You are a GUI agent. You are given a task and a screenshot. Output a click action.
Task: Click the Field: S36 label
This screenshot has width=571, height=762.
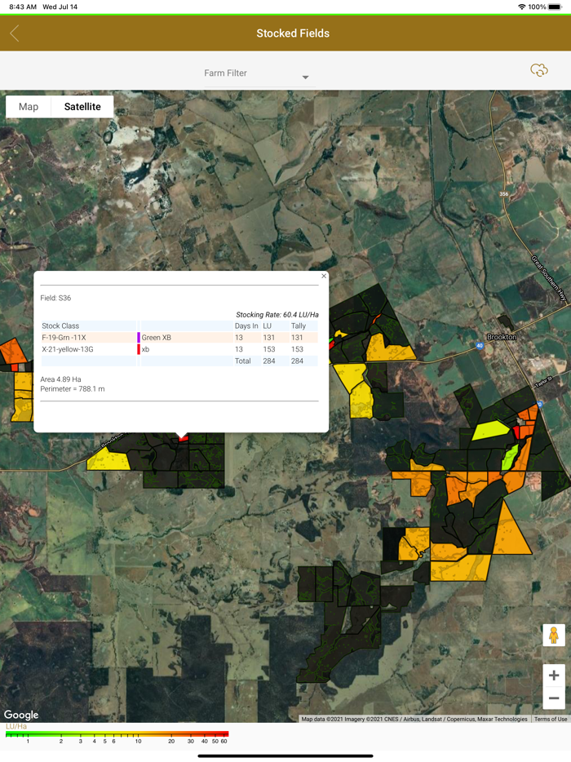(55, 298)
